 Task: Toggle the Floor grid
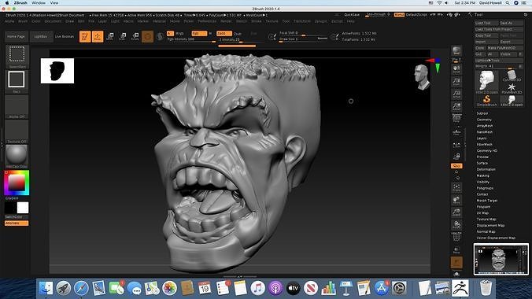coord(456,132)
